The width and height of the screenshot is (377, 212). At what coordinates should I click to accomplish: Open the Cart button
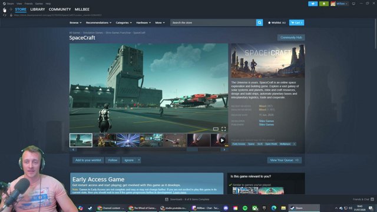(296, 22)
